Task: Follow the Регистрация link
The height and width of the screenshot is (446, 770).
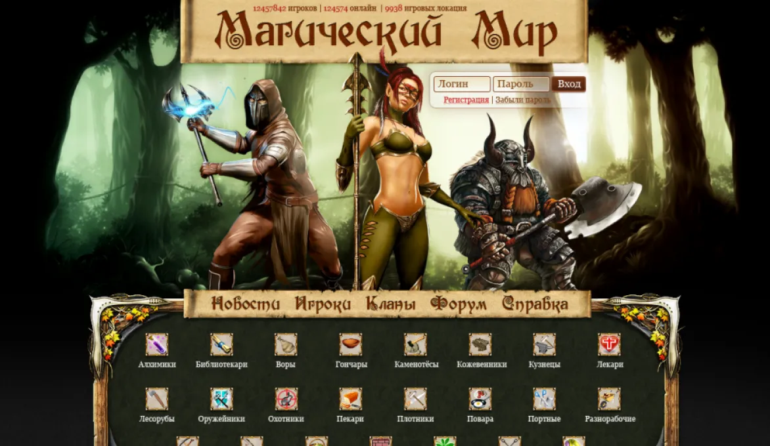Action: pyautogui.click(x=466, y=100)
